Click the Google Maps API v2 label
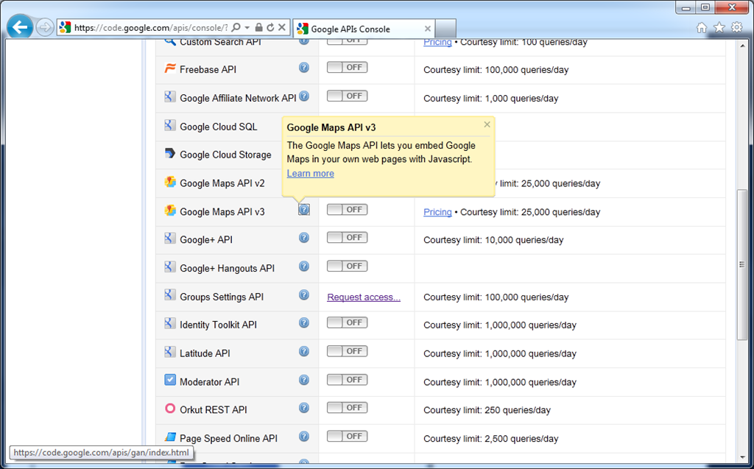Screen dimensions: 754x469 tap(222, 183)
